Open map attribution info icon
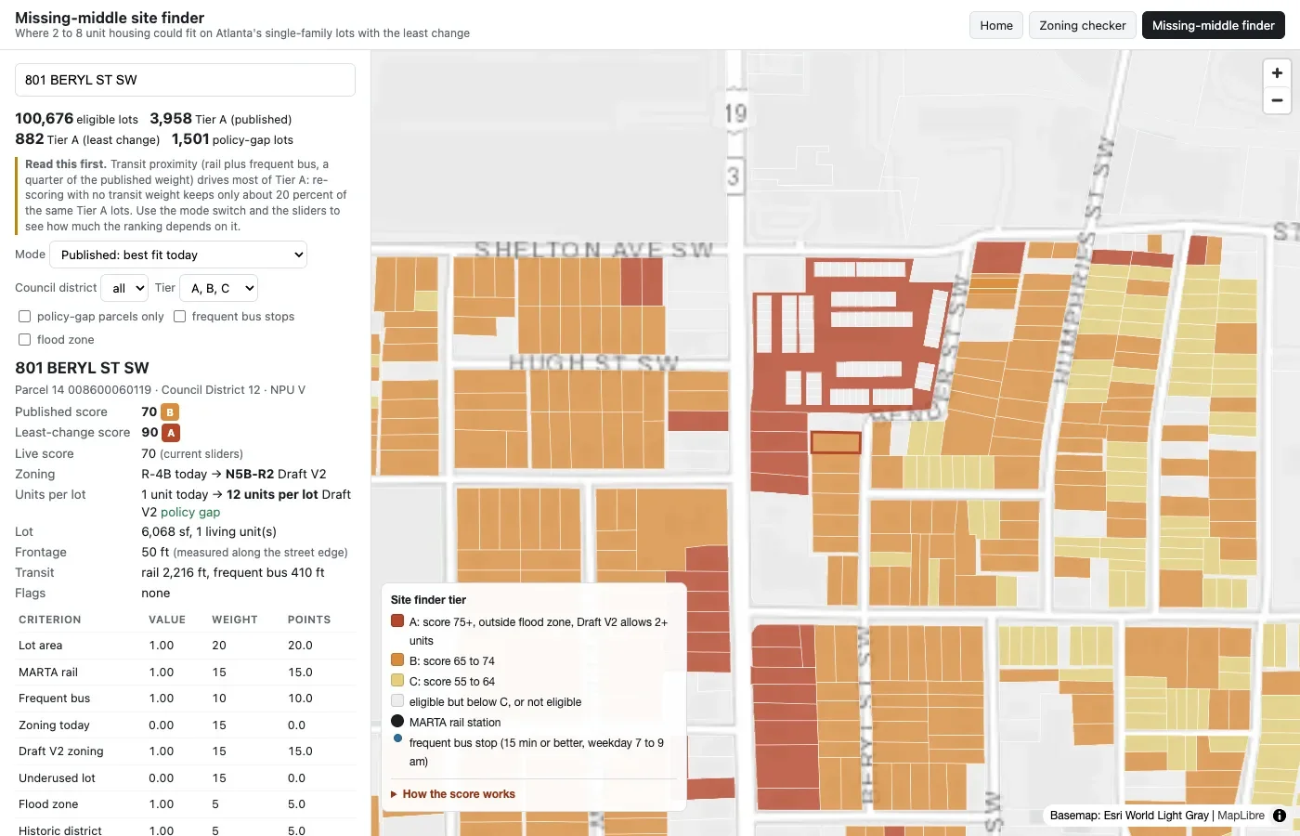Screen dimensions: 1300x836 coord(1280,816)
